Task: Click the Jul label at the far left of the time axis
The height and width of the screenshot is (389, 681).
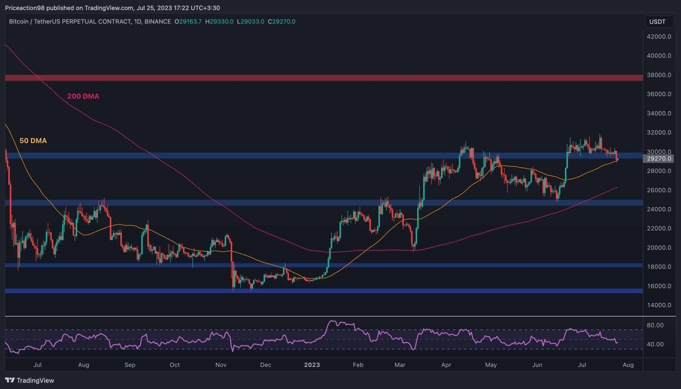Action: [x=38, y=365]
